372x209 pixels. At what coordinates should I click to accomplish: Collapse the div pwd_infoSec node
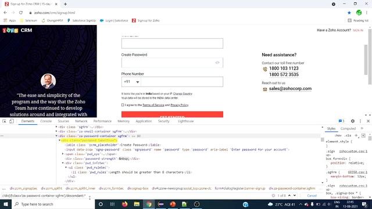[x=63, y=163]
